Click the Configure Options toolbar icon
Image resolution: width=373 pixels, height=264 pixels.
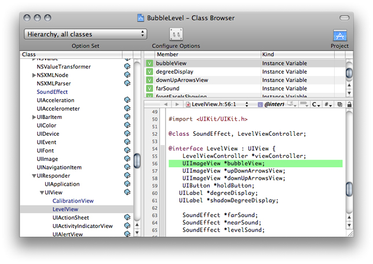[175, 34]
